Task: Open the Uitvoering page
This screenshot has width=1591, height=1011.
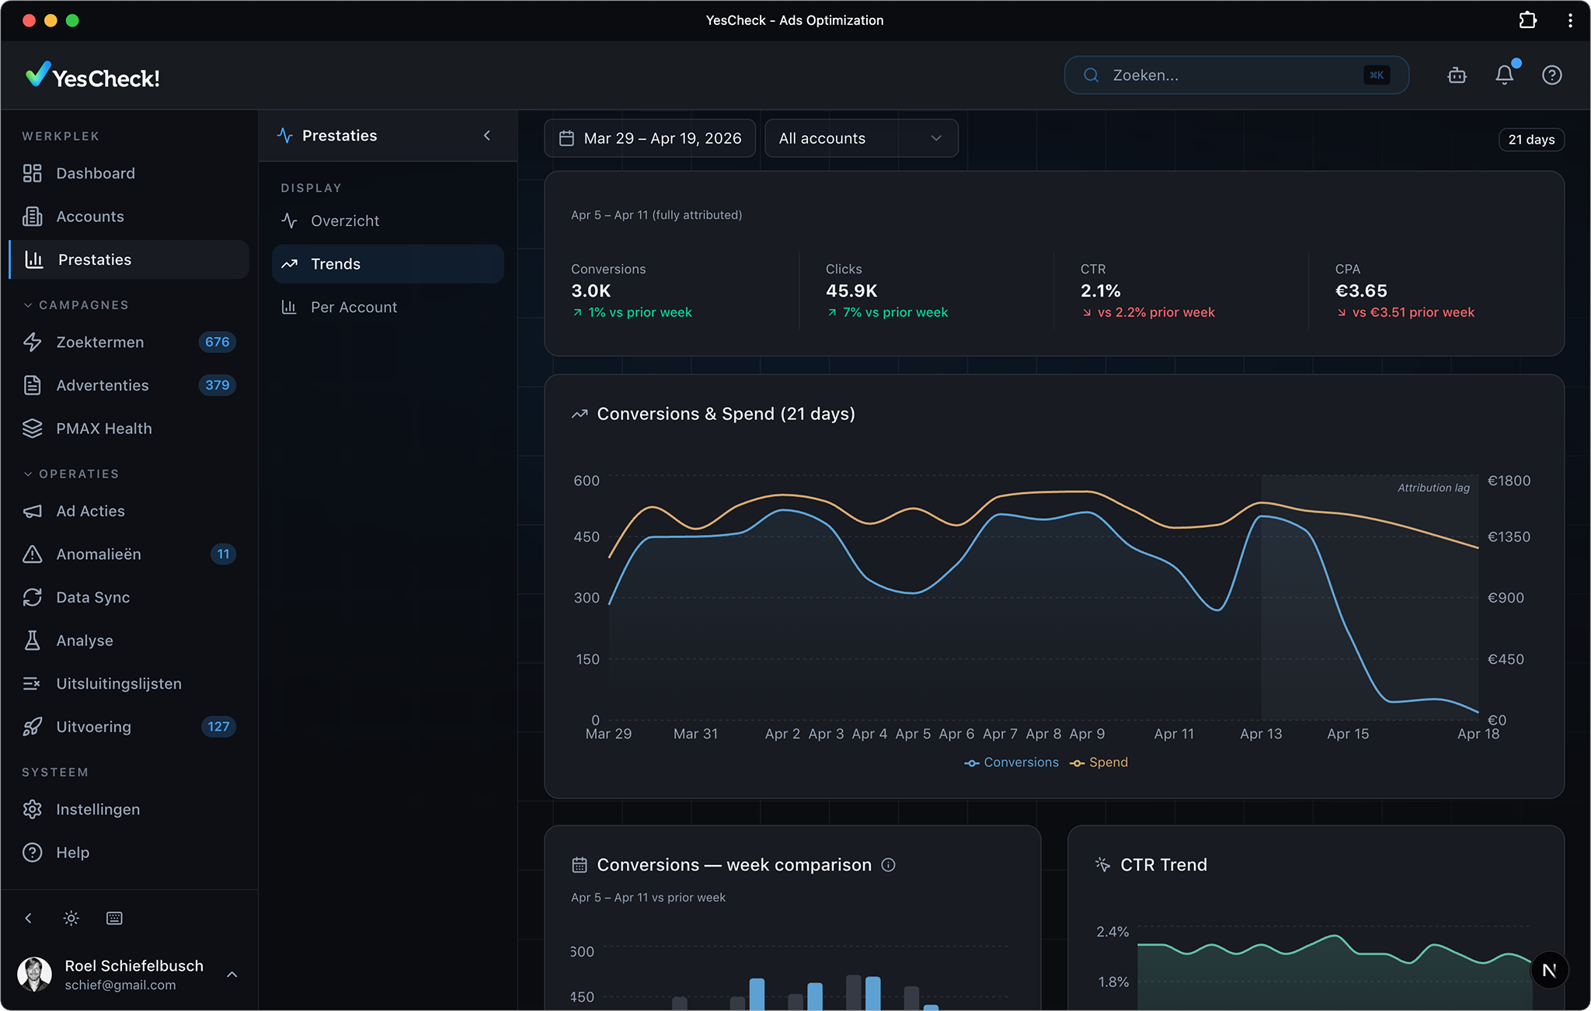Action: [x=129, y=727]
